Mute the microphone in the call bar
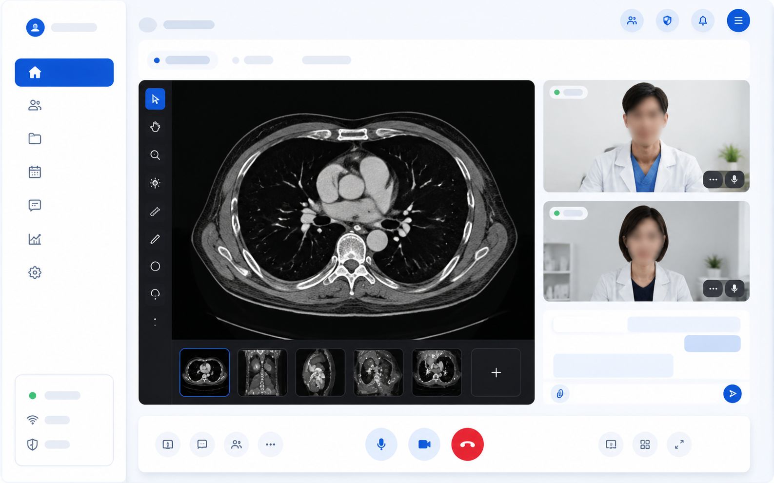Viewport: 774px width, 483px height. pos(381,444)
